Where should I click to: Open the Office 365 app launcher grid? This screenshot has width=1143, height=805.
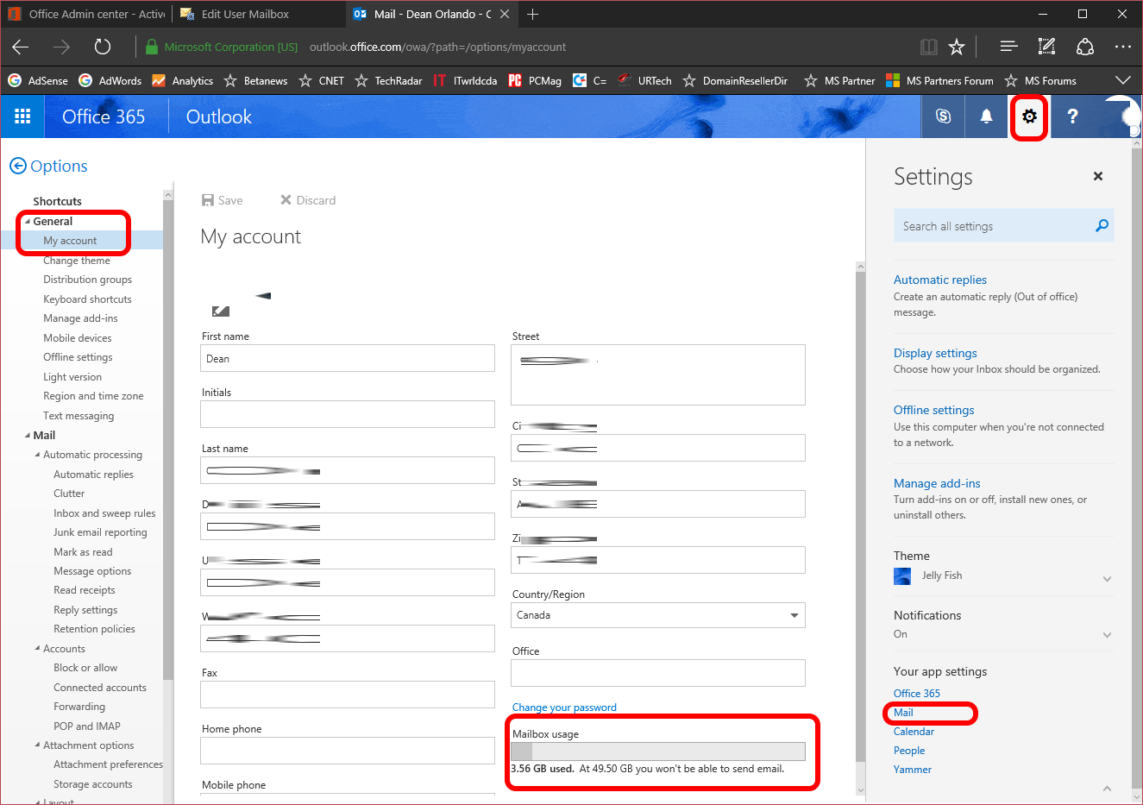pos(23,116)
